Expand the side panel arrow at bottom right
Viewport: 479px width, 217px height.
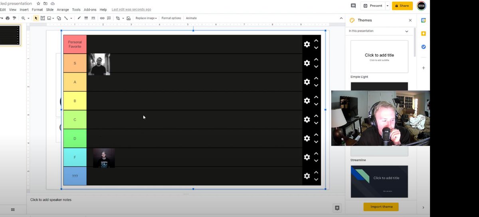click(x=423, y=207)
